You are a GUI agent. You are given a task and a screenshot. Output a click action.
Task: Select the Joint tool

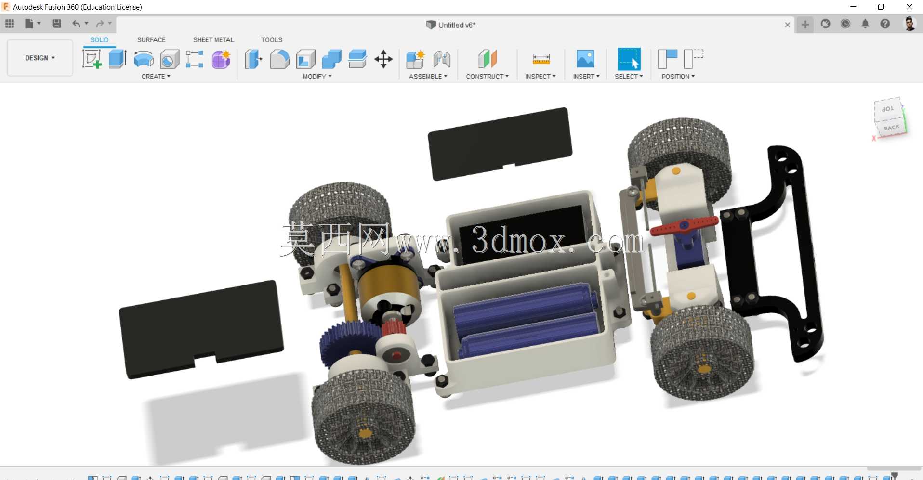pyautogui.click(x=442, y=59)
